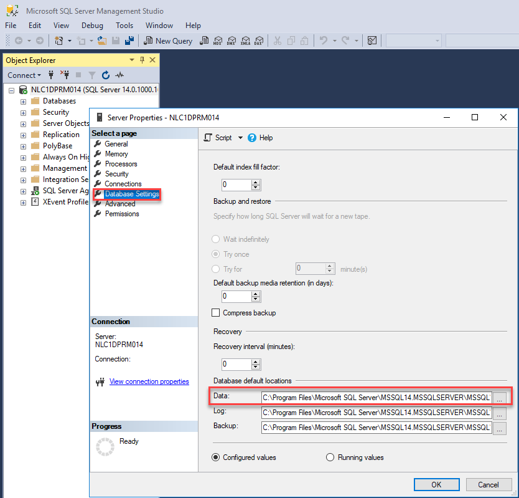Click Connect Object Explorer plug icon
This screenshot has height=498, width=519.
click(x=51, y=75)
